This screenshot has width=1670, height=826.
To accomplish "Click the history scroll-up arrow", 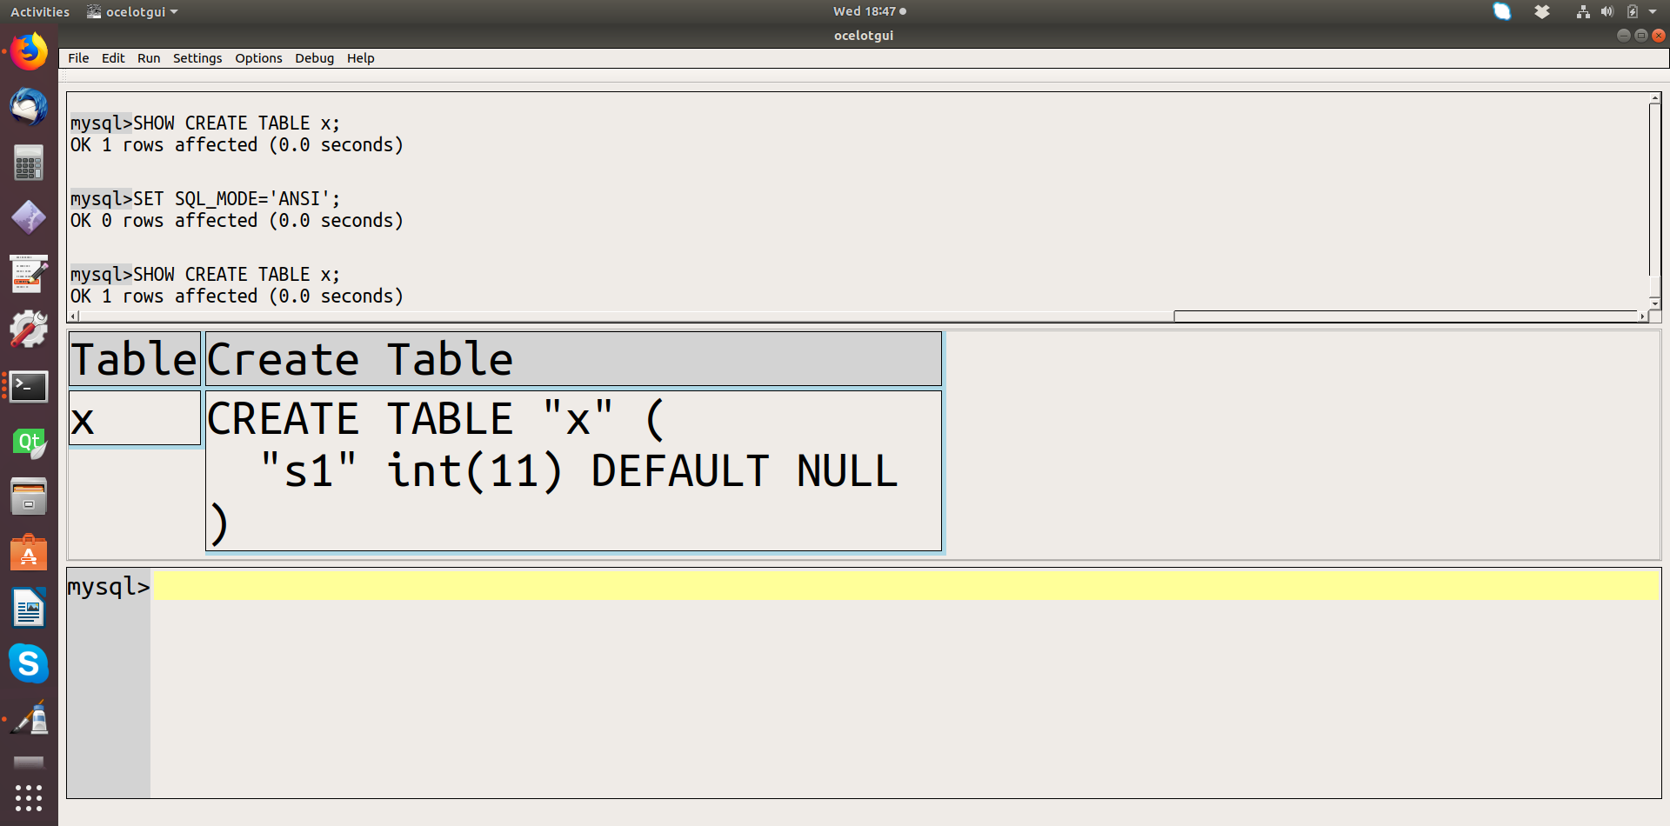I will click(x=1655, y=98).
